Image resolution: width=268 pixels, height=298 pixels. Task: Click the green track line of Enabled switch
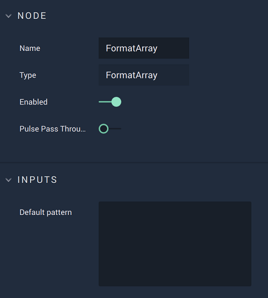tap(105, 102)
